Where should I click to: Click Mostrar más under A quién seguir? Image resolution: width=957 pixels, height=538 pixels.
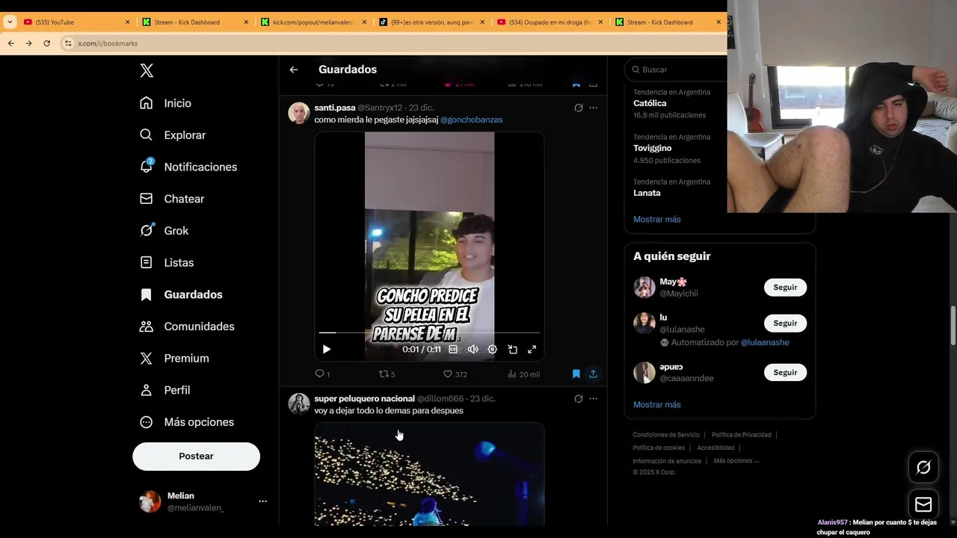point(657,404)
